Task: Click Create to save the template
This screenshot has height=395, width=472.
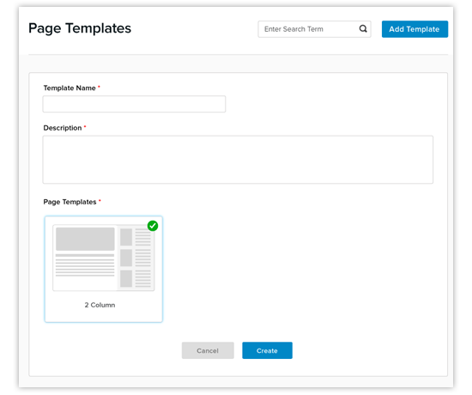Action: (x=267, y=350)
